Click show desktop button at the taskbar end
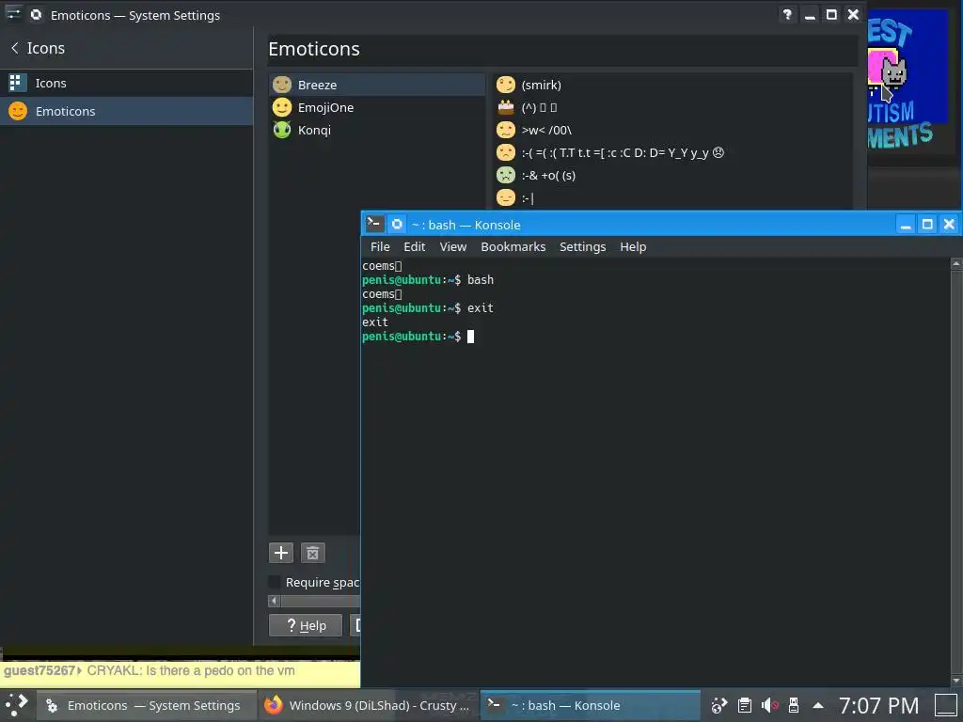Screen dimensions: 963x722 [946, 705]
